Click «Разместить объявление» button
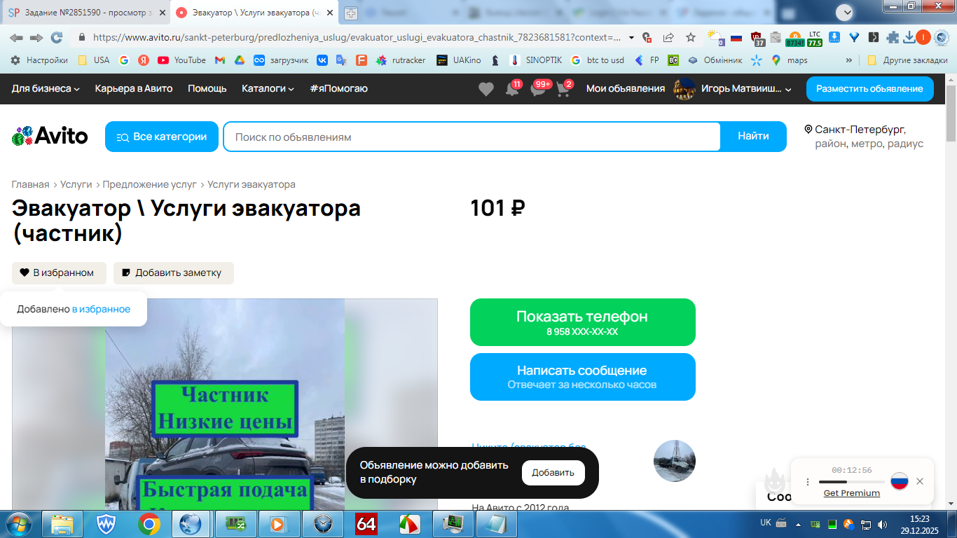 [x=870, y=89]
